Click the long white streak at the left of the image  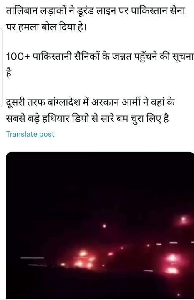pos(32,258)
